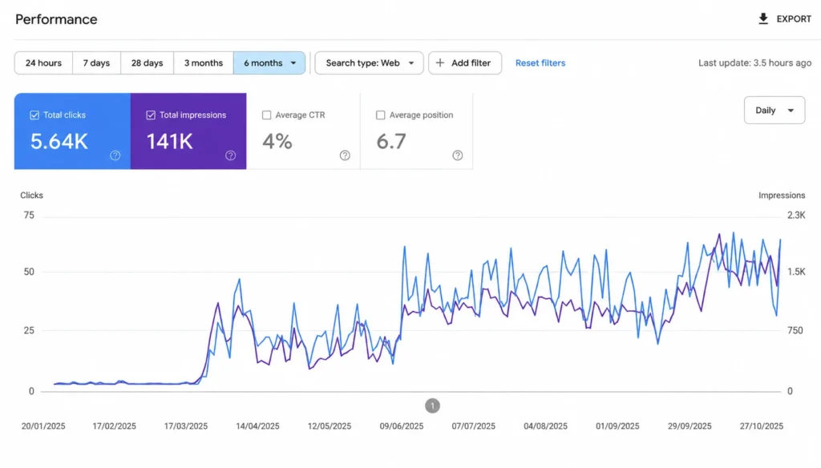Click the plus icon in Add filter
This screenshot has width=821, height=468.
pos(440,63)
